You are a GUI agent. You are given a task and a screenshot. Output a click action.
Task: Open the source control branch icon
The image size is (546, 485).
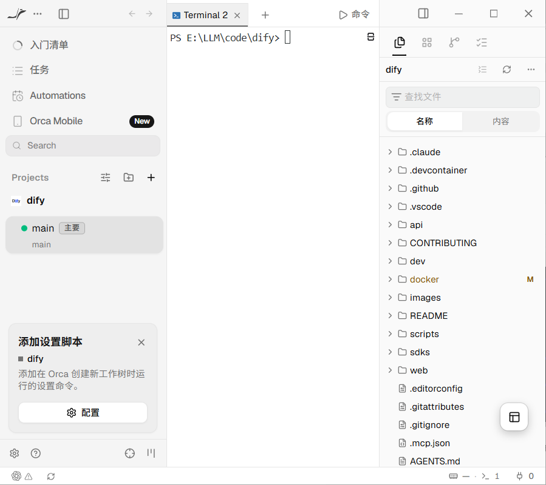coord(454,43)
